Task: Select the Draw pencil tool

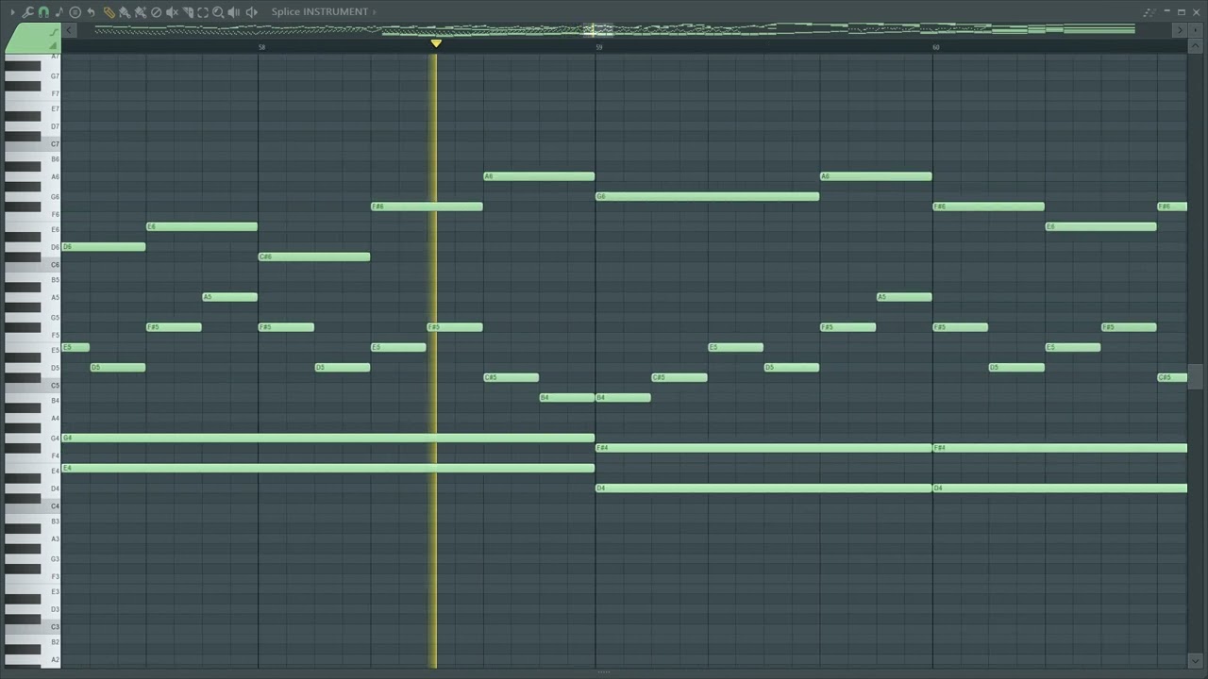Action: (x=109, y=11)
